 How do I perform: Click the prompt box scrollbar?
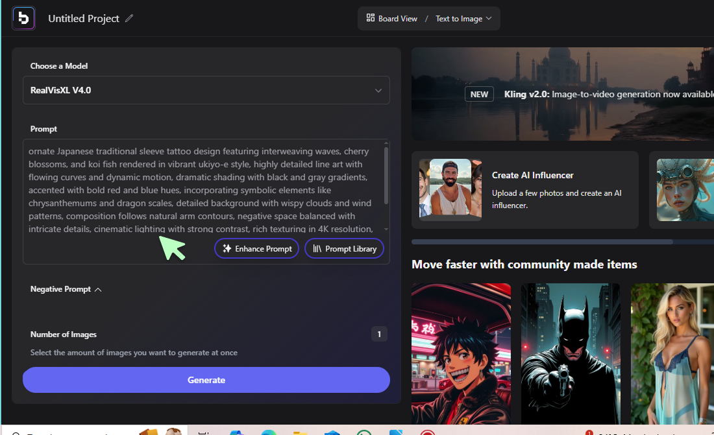[386, 175]
